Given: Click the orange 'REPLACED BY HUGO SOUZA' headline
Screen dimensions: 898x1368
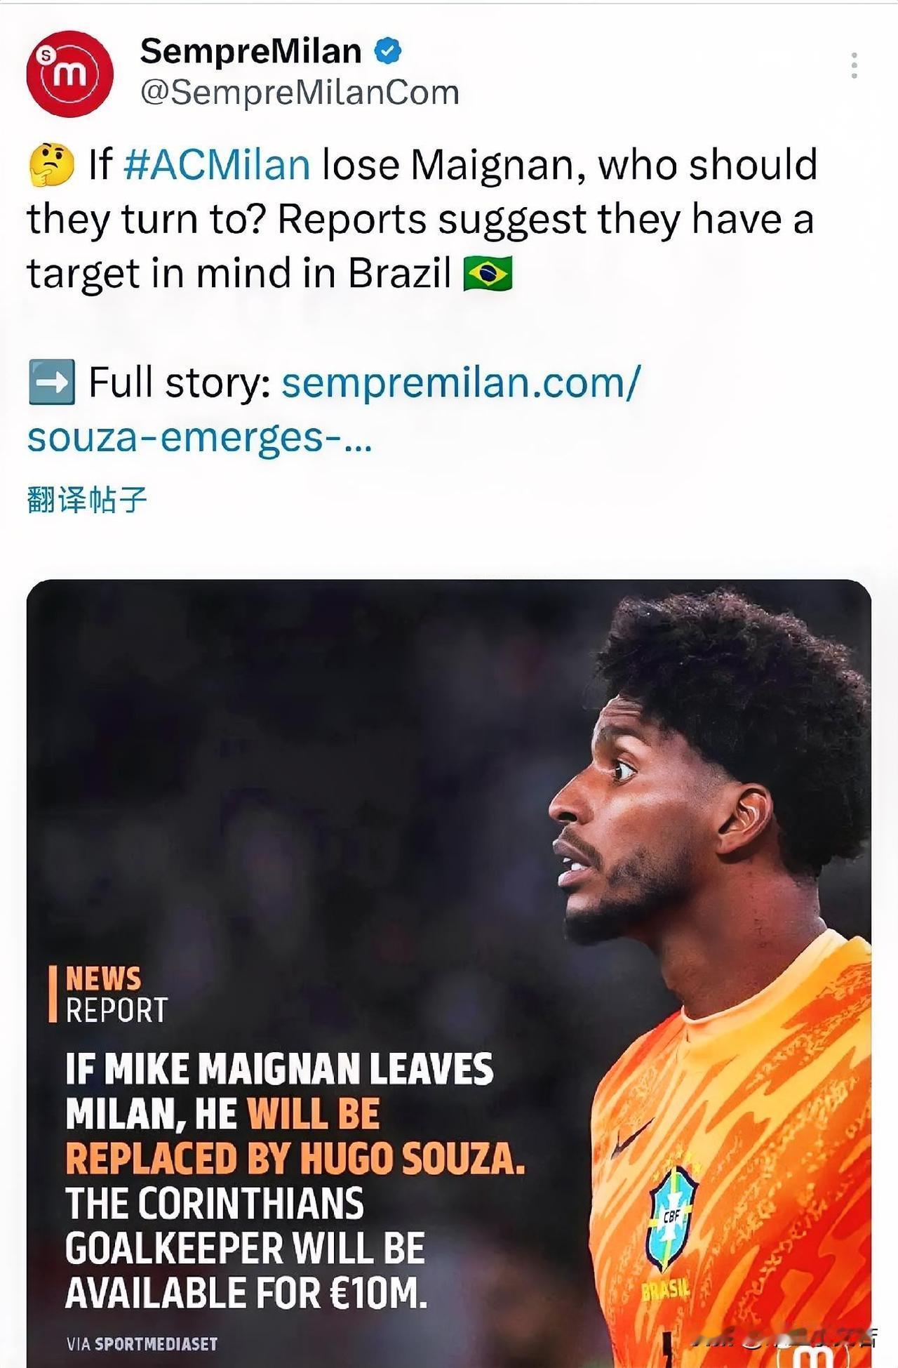Looking at the screenshot, I should tap(295, 1159).
